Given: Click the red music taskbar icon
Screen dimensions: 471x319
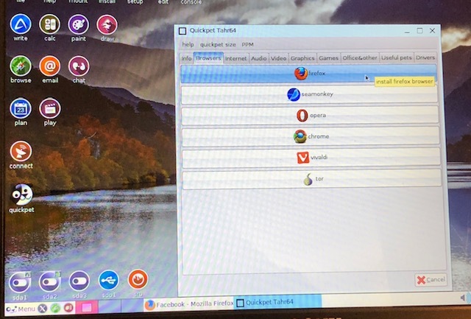Looking at the screenshot, I should point(68,308).
